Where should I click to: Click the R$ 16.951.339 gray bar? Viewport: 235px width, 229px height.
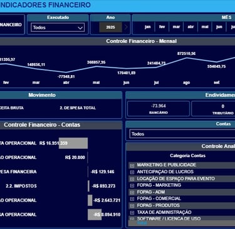pyautogui.click(x=73, y=143)
